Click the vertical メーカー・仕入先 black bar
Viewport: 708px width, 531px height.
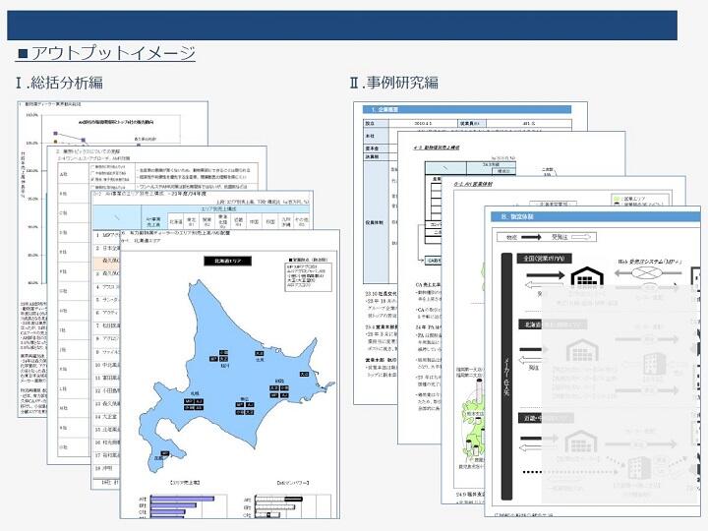[506, 376]
